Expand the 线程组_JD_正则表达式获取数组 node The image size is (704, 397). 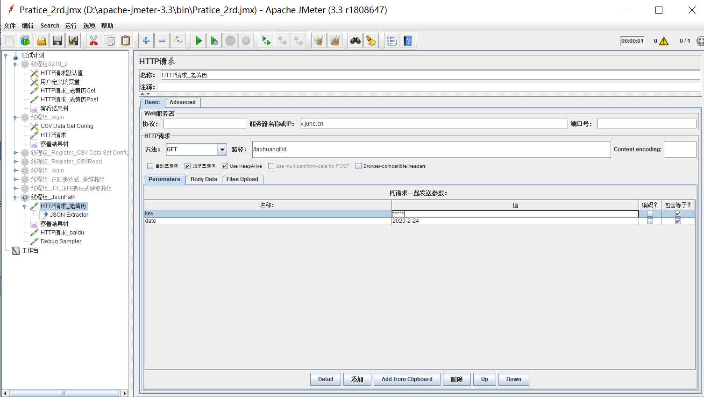[15, 188]
